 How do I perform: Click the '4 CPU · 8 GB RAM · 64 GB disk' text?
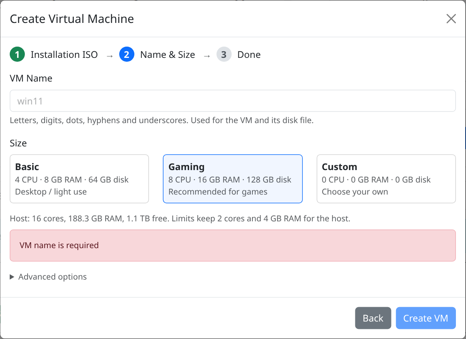click(72, 180)
